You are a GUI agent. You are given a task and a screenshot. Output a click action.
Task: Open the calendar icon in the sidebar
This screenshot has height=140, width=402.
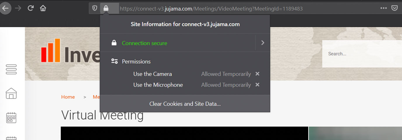[11, 118]
